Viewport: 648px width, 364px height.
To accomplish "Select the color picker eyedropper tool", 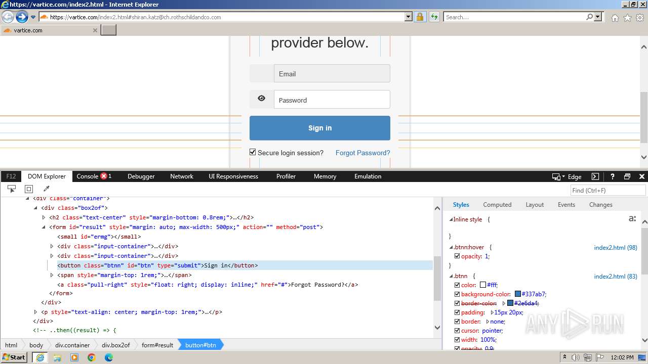I will (46, 189).
